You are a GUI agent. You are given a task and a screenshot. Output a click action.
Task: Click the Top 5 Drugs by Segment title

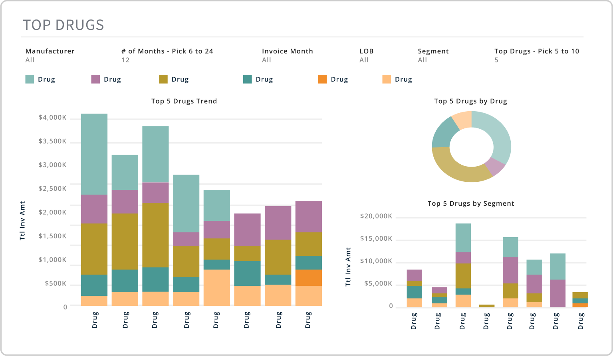tap(470, 204)
